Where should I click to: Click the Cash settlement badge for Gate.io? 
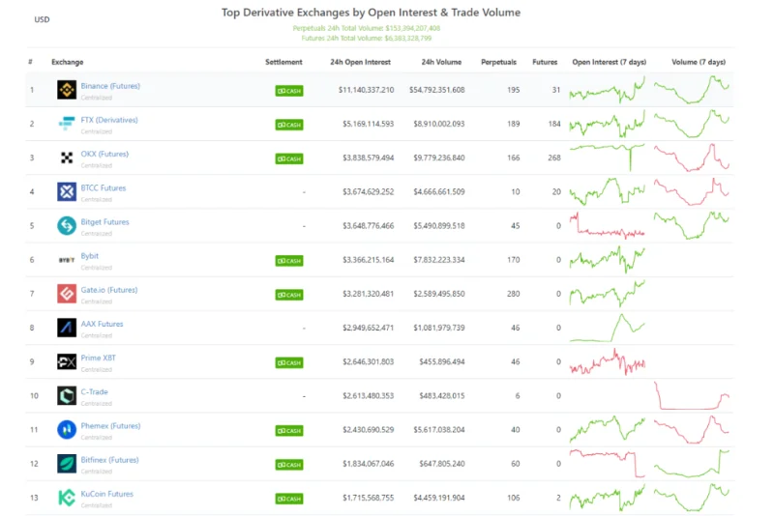[x=289, y=295]
